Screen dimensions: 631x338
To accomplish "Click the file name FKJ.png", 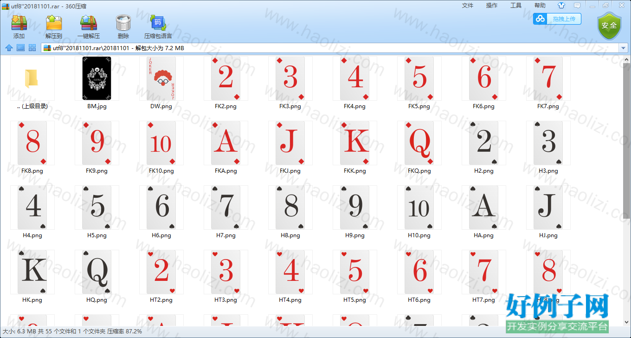I will (x=290, y=171).
